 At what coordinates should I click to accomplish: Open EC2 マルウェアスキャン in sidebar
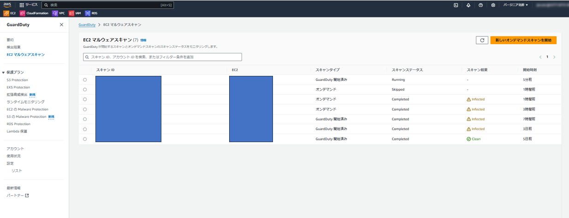(x=26, y=55)
